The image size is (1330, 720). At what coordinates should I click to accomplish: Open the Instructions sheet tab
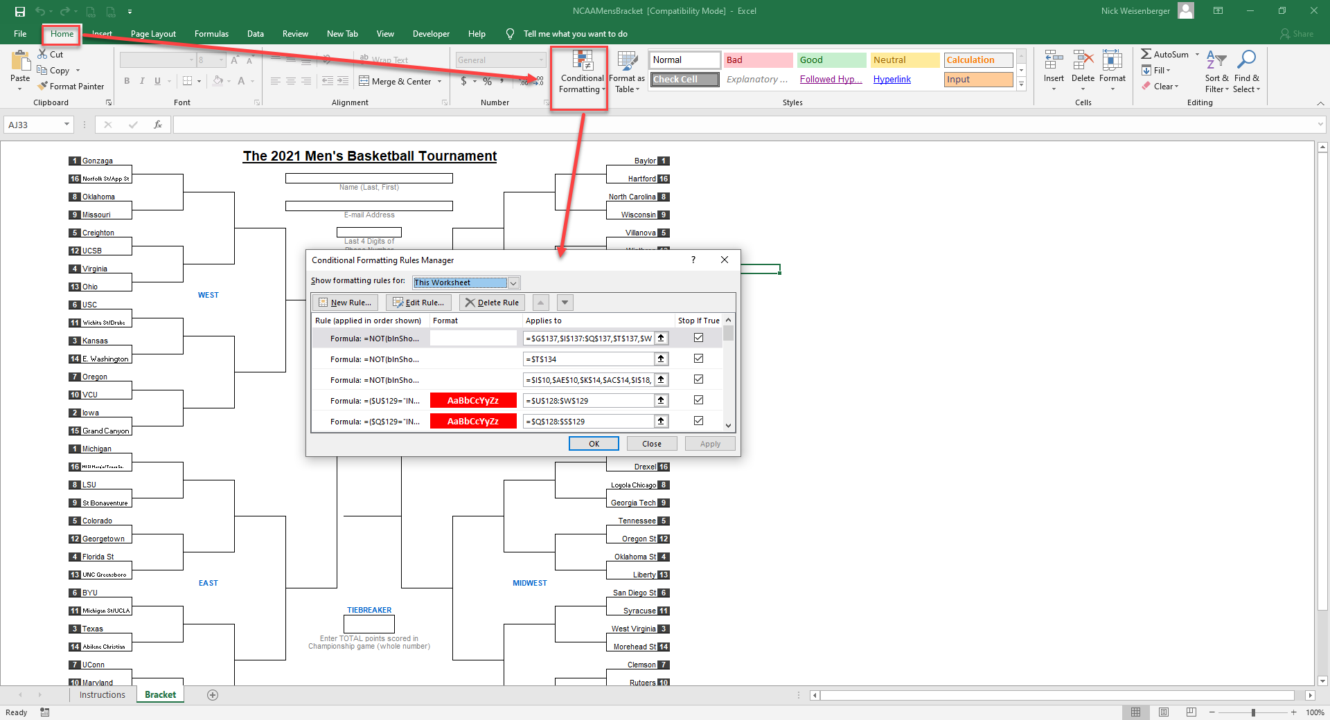[x=101, y=695]
